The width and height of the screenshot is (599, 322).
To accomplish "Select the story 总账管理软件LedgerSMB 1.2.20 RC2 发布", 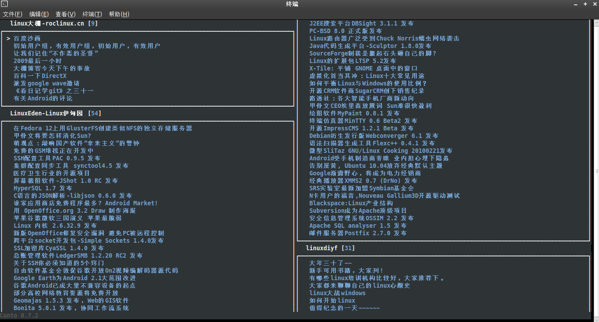I will 78,256.
